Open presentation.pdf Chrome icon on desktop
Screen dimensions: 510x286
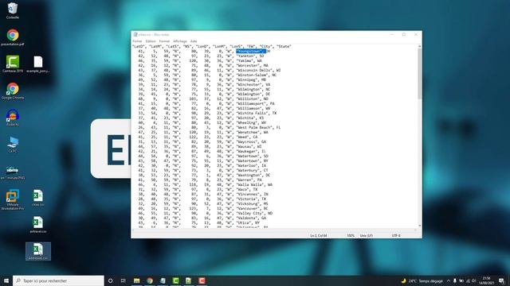[13, 37]
